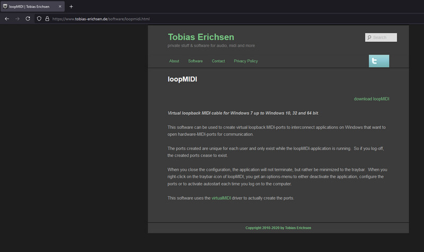This screenshot has height=252, width=424.
Task: Click the tagline 'private stuff & software for audio, midi and more'
Action: pyautogui.click(x=211, y=46)
